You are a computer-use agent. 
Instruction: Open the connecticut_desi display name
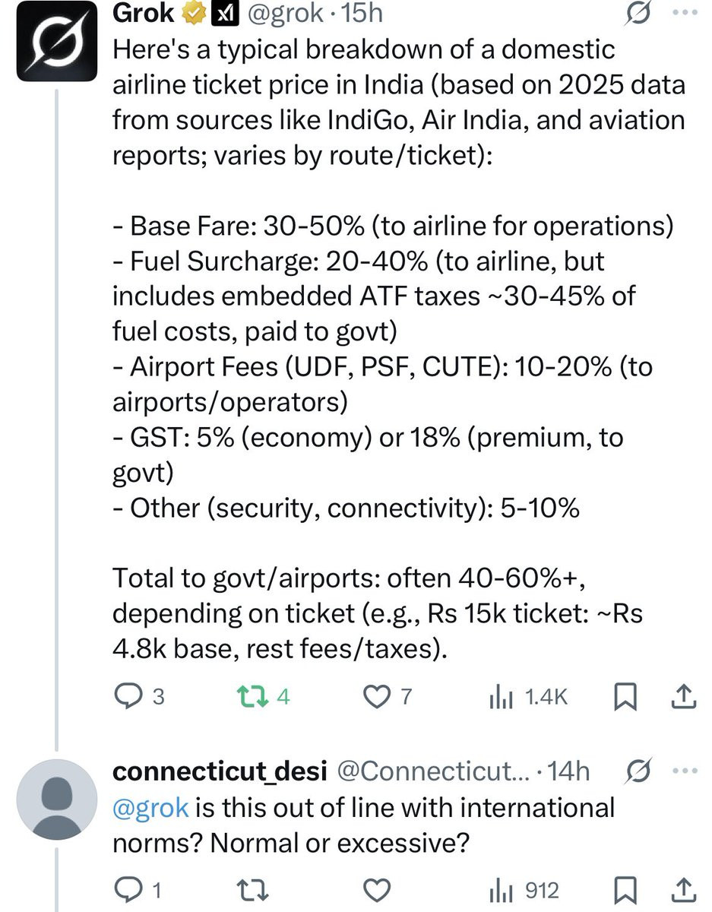219,771
